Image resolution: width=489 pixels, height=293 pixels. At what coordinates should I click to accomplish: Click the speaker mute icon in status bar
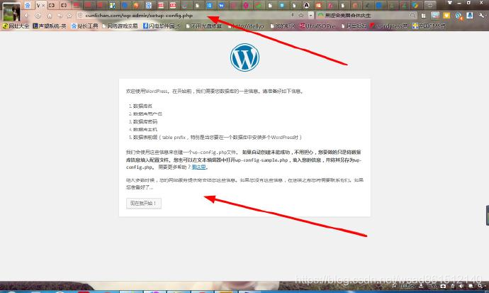[461, 286]
